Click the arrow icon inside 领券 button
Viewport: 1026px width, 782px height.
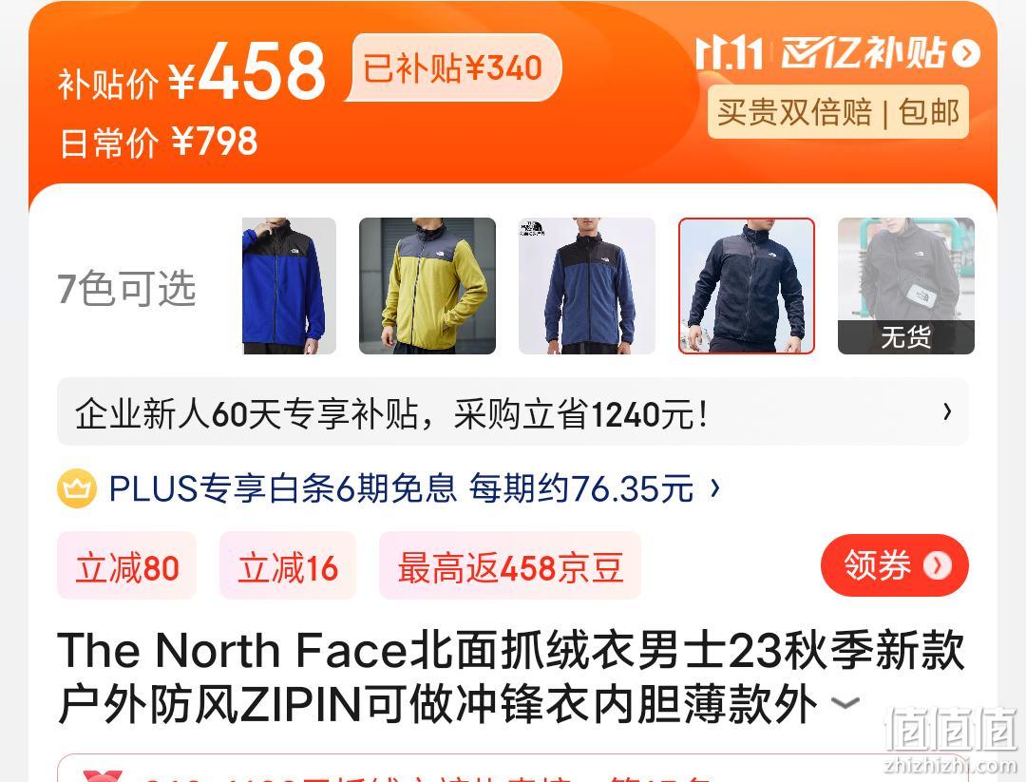937,565
